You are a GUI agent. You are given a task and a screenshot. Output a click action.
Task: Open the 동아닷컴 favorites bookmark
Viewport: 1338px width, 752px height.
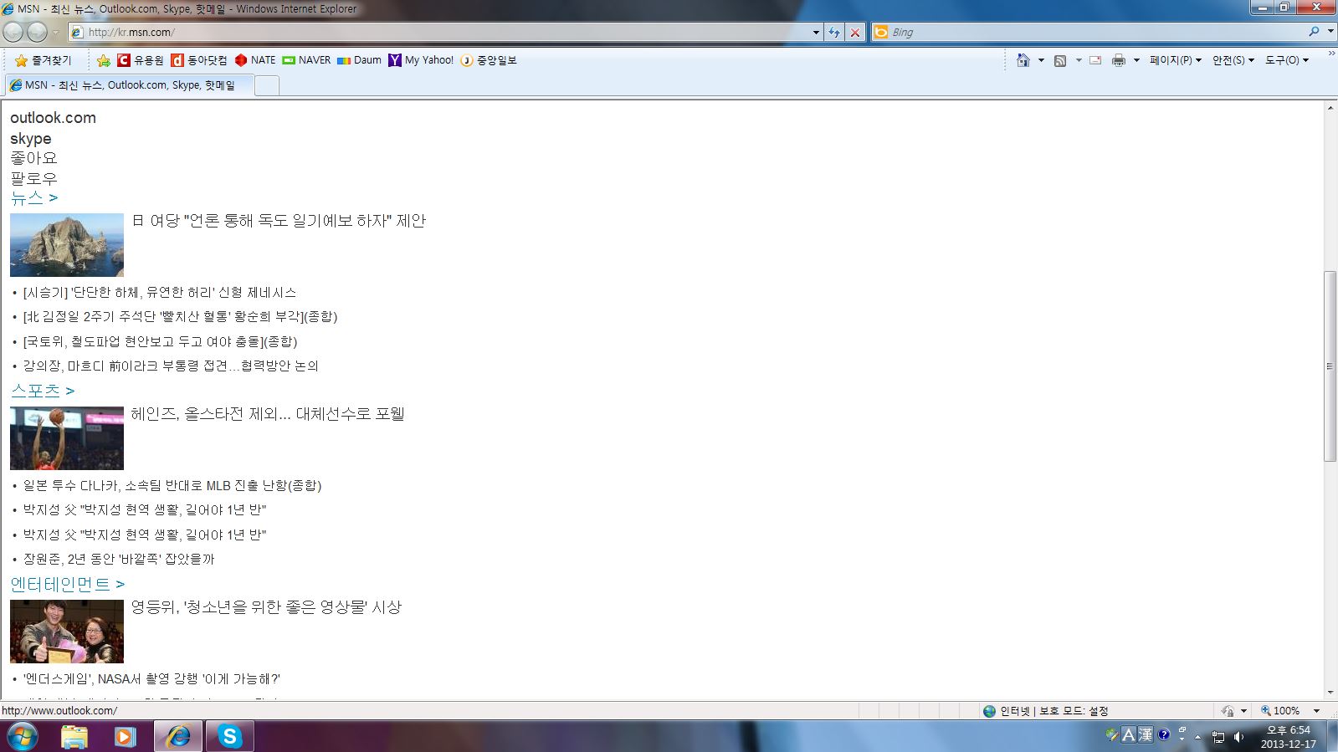199,60
